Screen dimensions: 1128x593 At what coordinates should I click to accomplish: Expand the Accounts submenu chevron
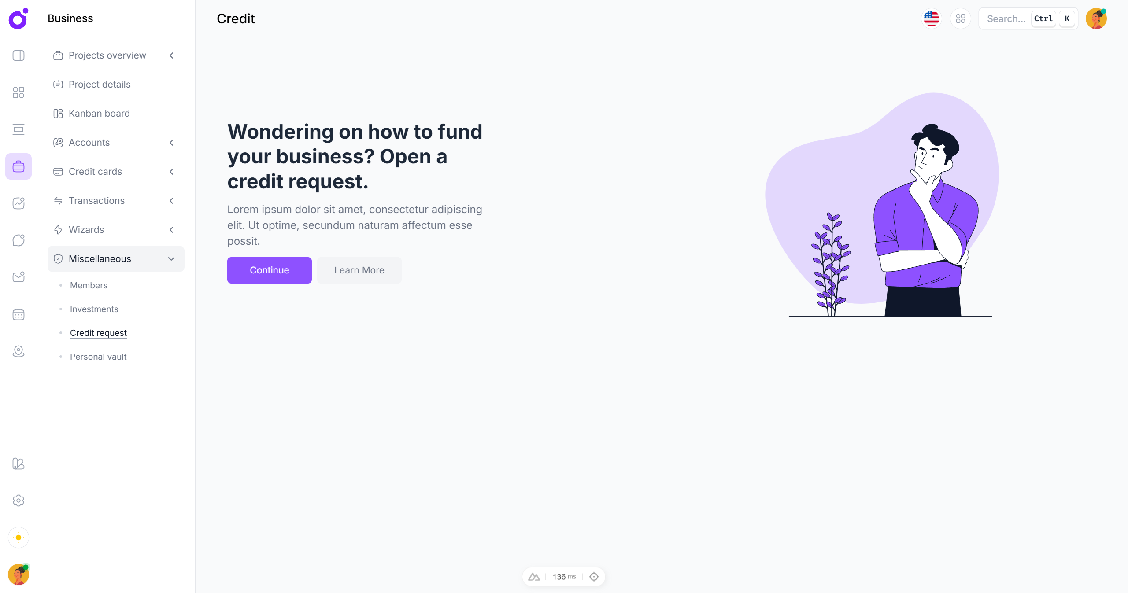pyautogui.click(x=171, y=143)
